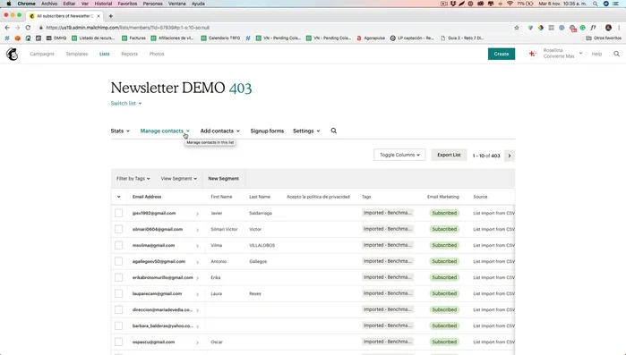This screenshot has width=626, height=355.
Task: Open the Add contacts dropdown
Action: (x=220, y=131)
